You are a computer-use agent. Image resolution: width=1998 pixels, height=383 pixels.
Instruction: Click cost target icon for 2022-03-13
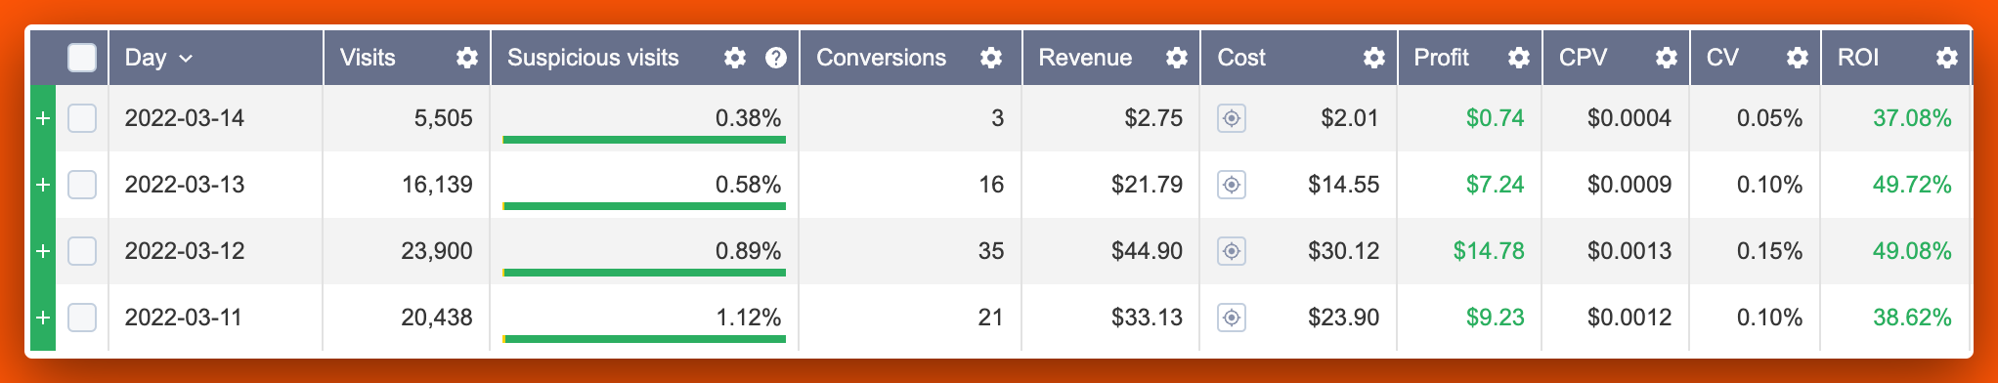1232,185
